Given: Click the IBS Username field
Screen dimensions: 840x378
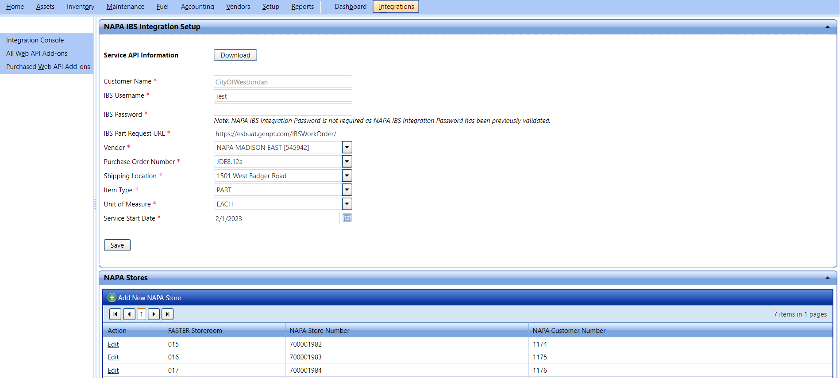Looking at the screenshot, I should click(283, 96).
